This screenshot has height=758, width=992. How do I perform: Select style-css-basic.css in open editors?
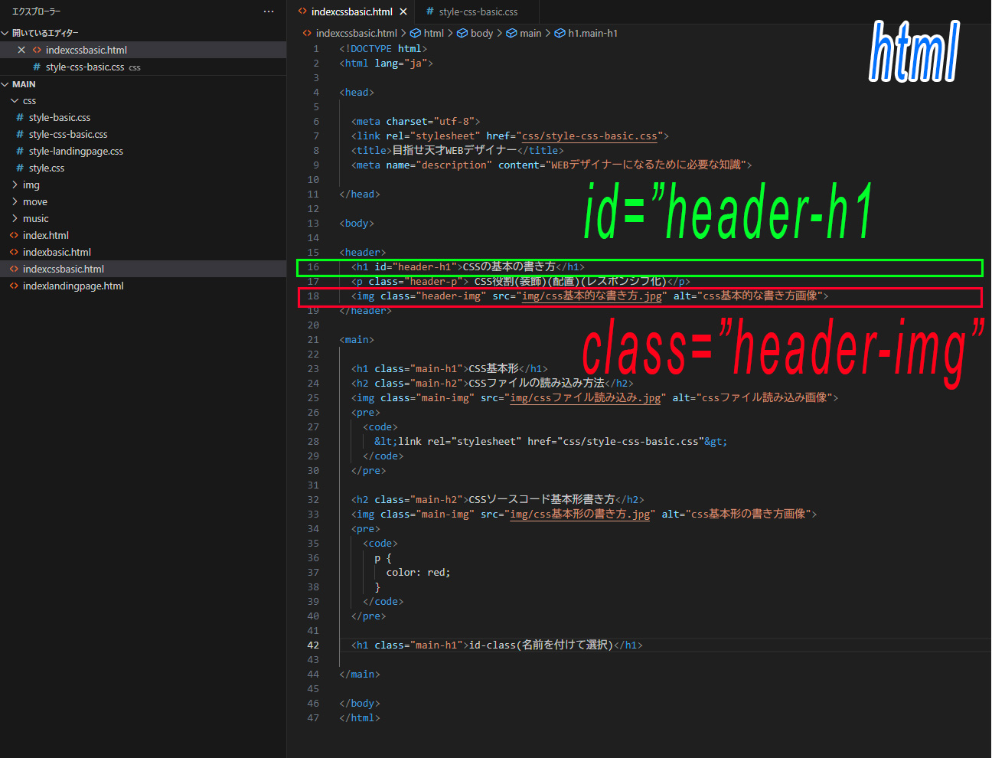143,67
